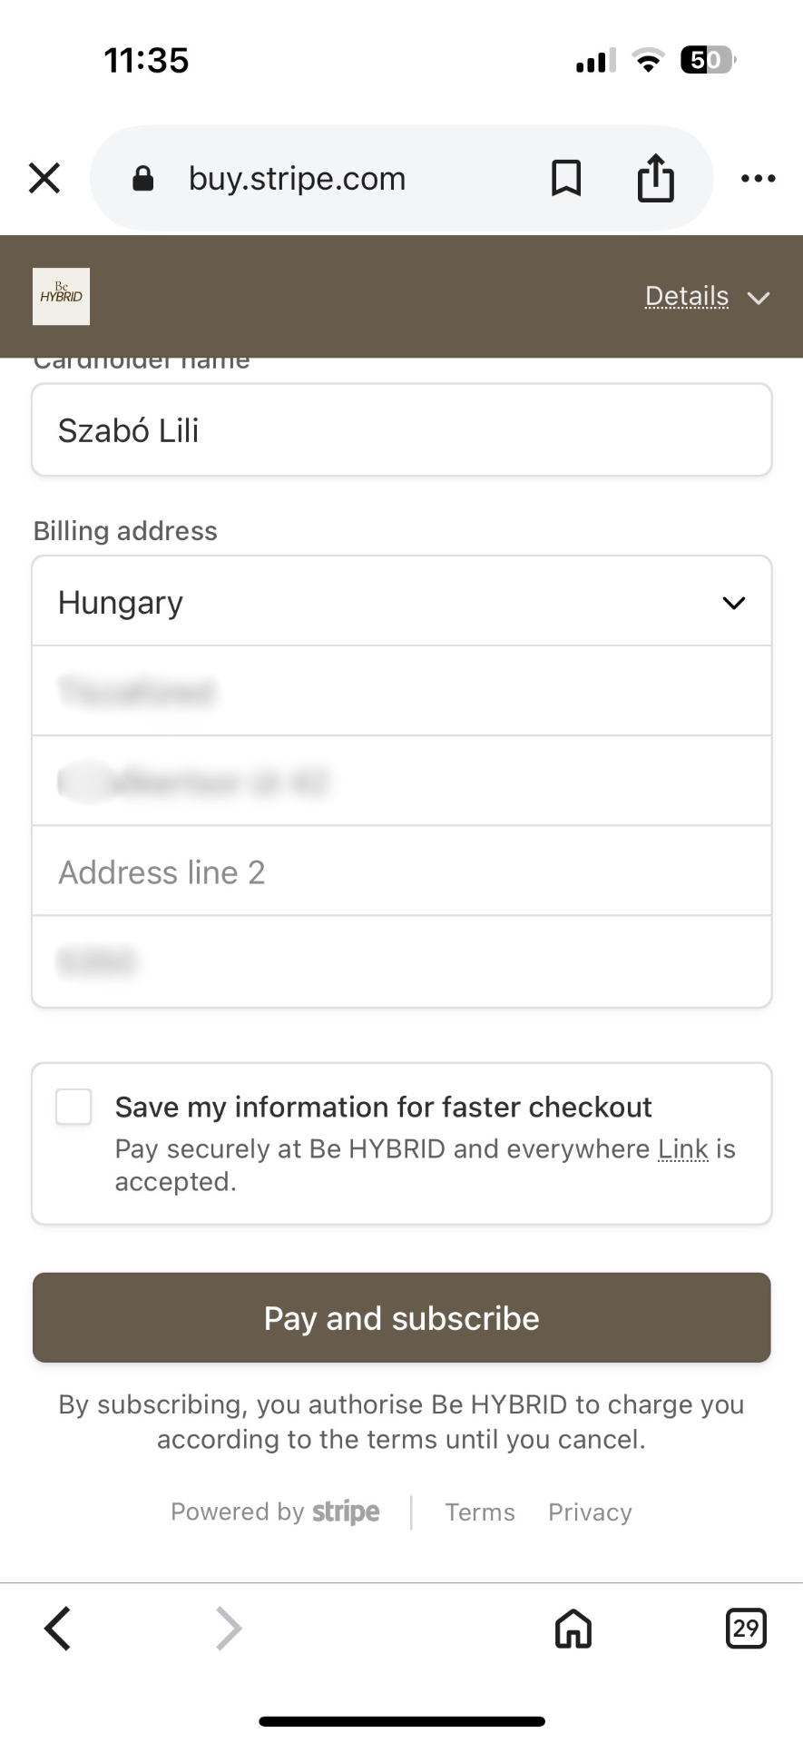Tap the padlock icon in the URL bar
This screenshot has height=1743, width=803.
click(143, 179)
